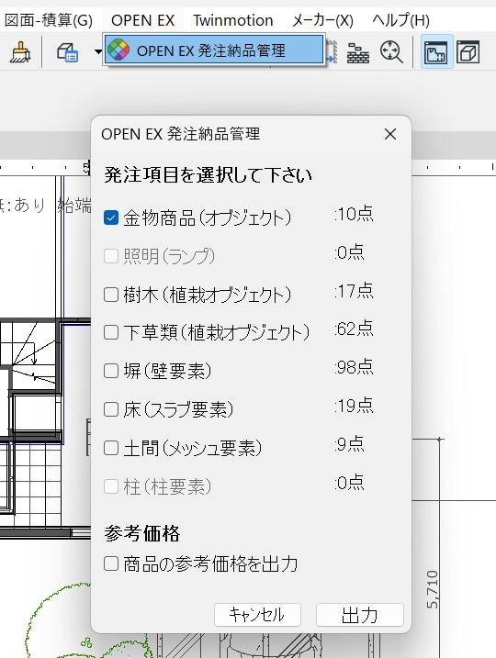This screenshot has height=658, width=496.
Task: Click the 3D box list toolbar icon
Action: point(67,52)
